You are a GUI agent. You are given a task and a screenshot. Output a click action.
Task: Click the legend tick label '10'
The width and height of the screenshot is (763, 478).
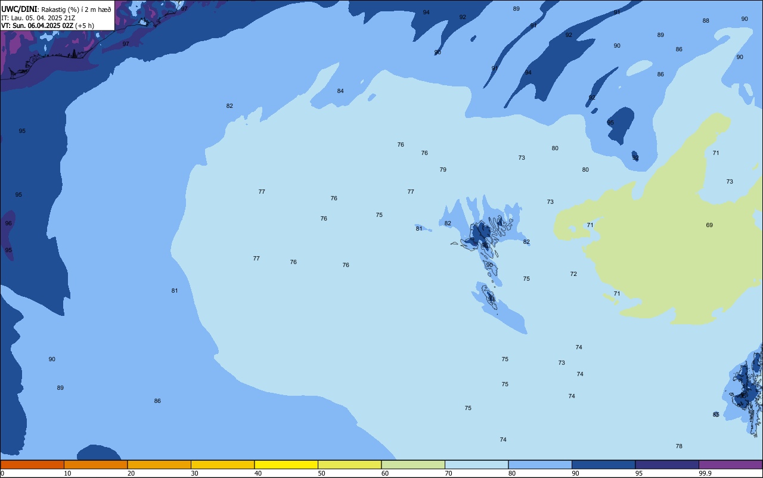[x=67, y=473]
